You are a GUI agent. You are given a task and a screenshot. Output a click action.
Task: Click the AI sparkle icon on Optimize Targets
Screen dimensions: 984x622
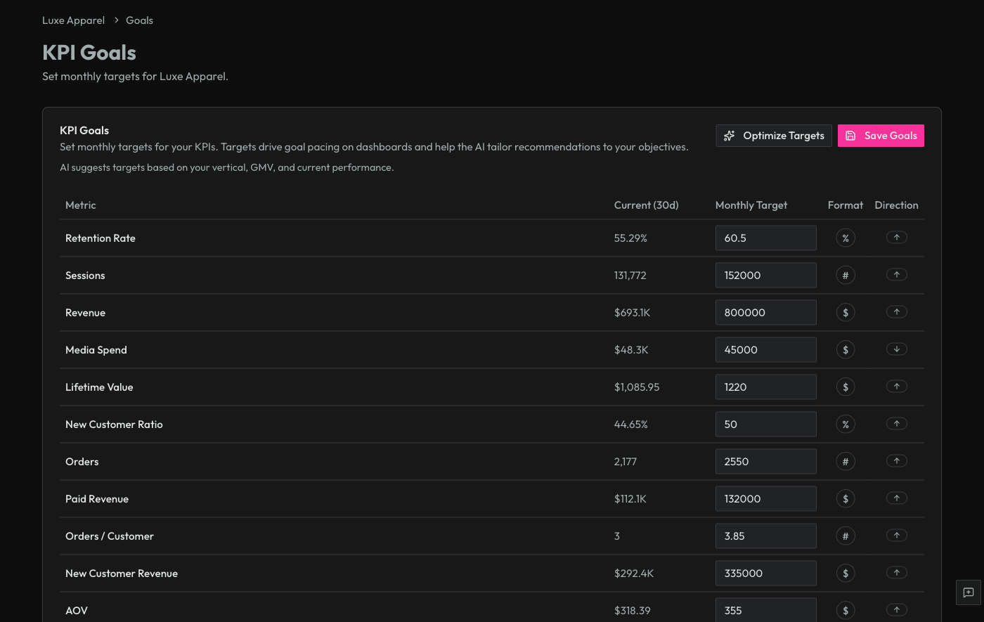pyautogui.click(x=730, y=136)
